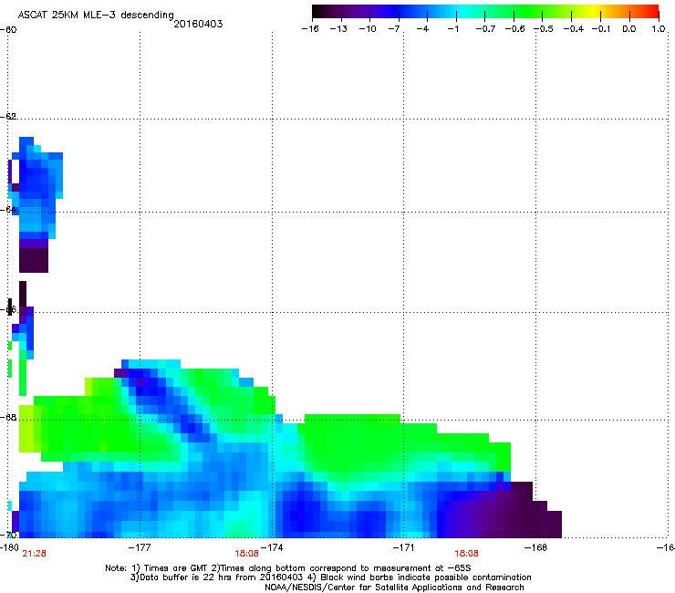Click the -16 color bar label
The width and height of the screenshot is (675, 593).
pos(310,29)
